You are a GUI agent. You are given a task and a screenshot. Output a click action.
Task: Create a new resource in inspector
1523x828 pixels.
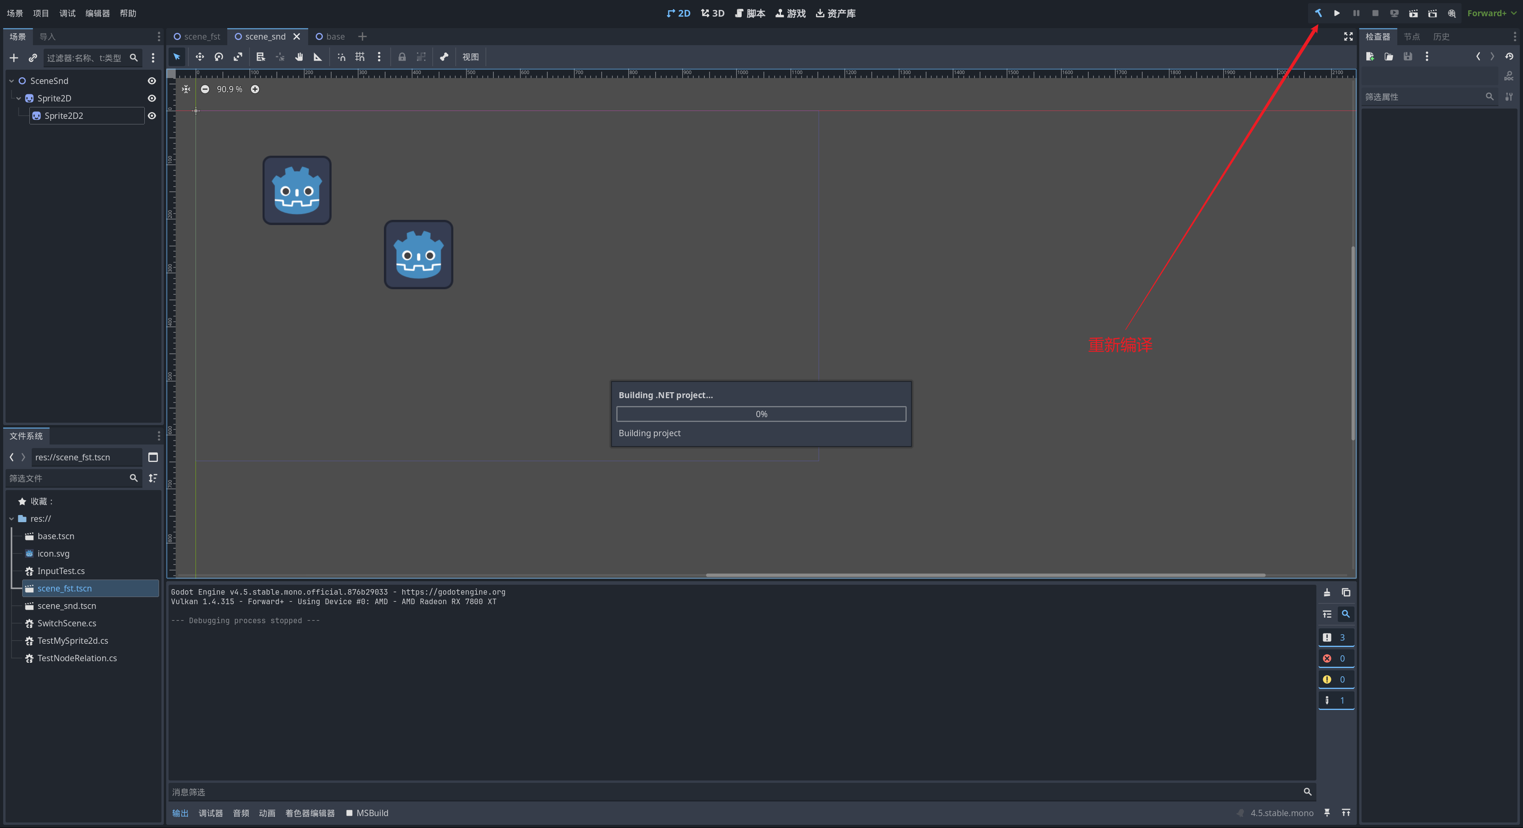[1370, 57]
